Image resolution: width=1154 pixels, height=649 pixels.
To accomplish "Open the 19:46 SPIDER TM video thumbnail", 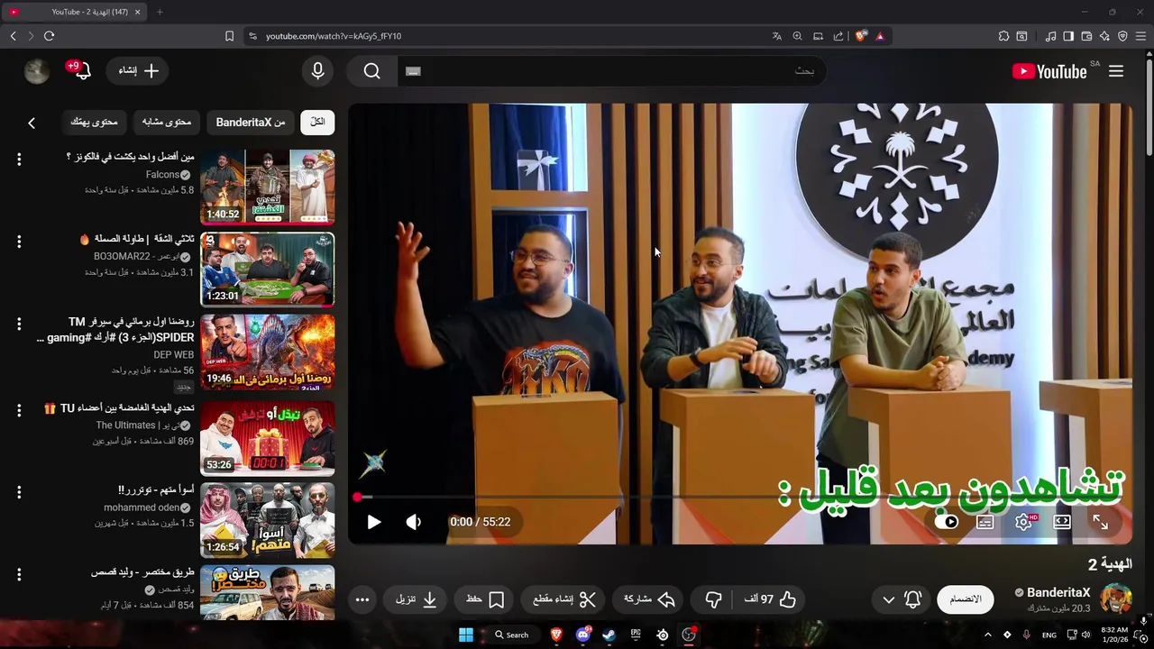I will 267,352.
